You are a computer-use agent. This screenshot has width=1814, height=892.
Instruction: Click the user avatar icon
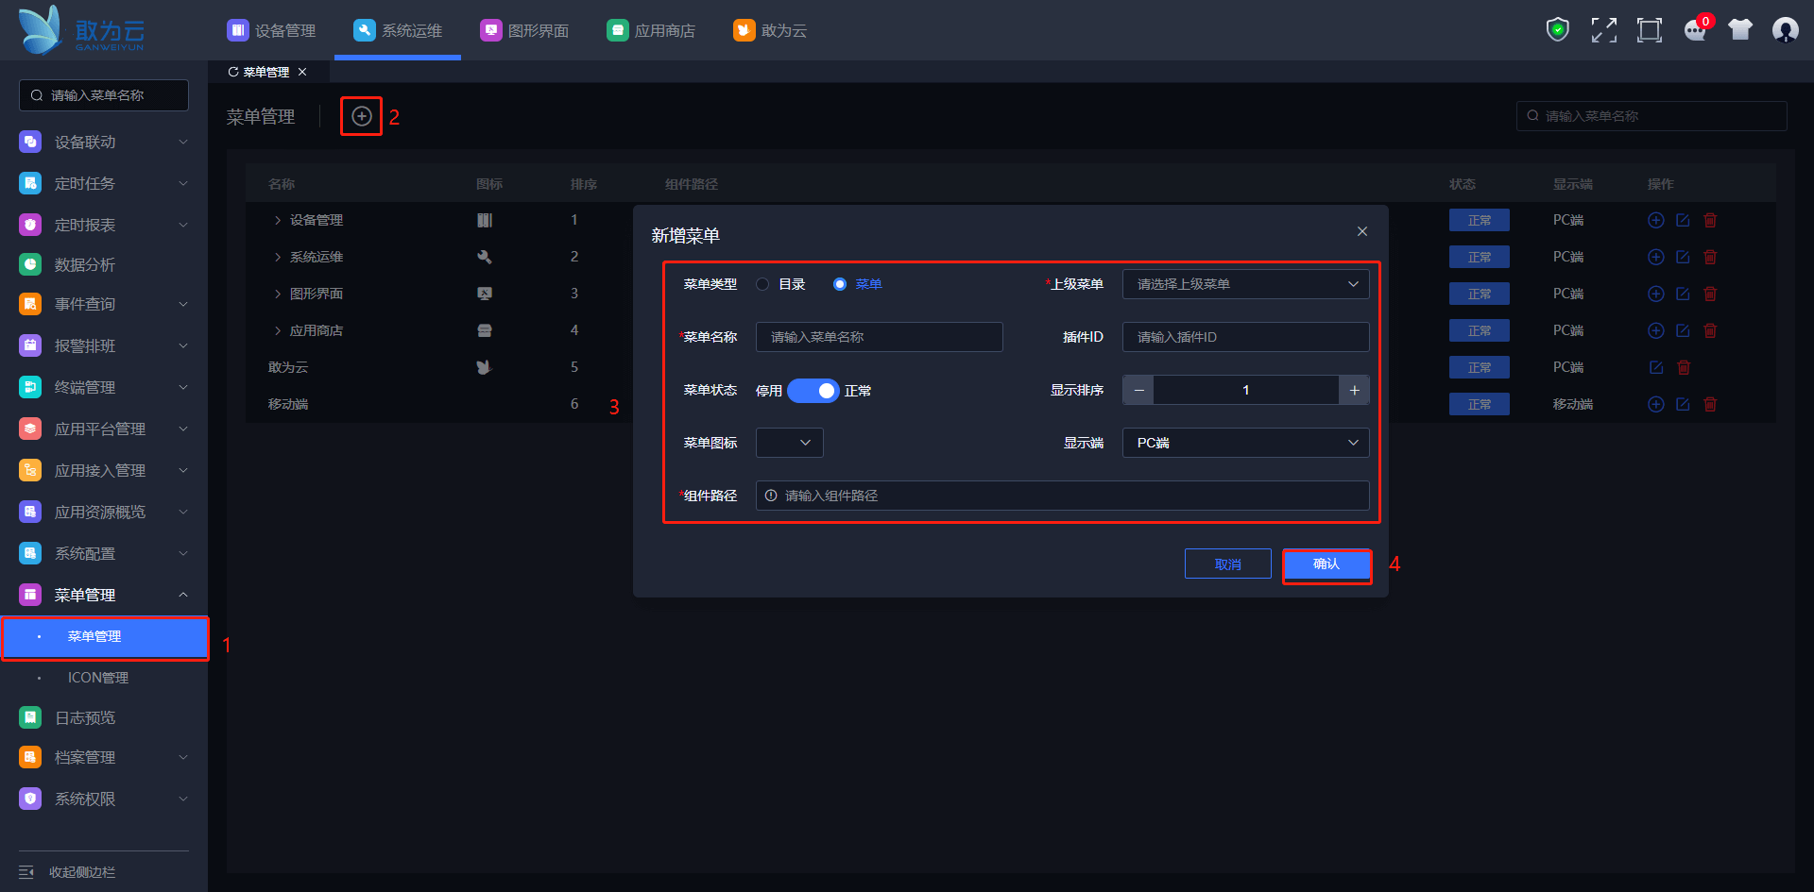pyautogui.click(x=1785, y=30)
